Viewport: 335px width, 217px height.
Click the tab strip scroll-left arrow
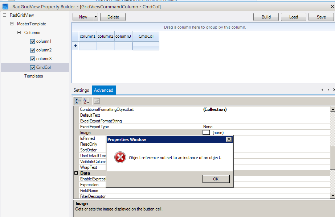(x=322, y=90)
